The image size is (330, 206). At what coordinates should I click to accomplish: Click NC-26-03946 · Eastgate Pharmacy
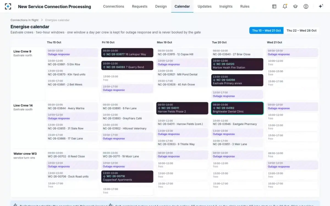[x=237, y=122]
